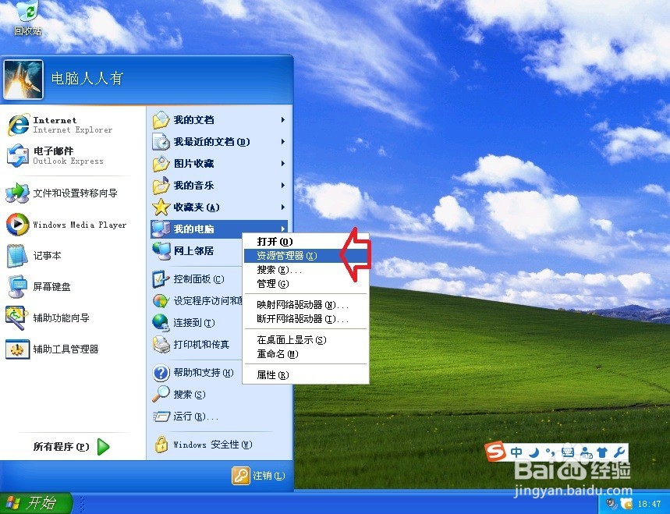Click the 注销 log off button
This screenshot has height=514, width=670.
click(258, 476)
